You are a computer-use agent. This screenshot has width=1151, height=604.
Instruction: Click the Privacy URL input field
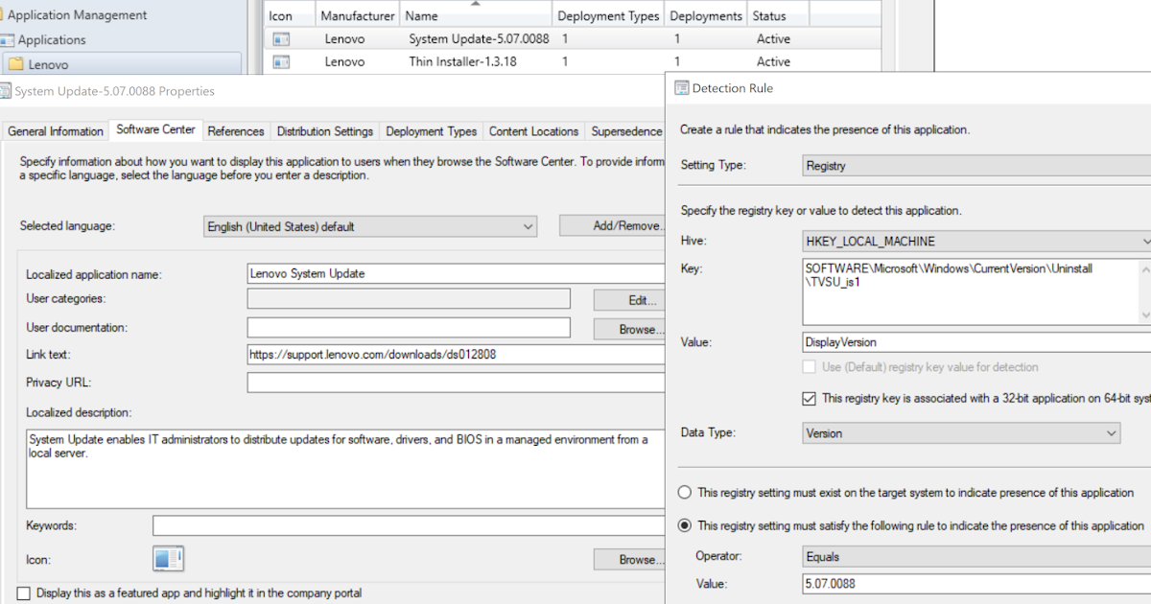456,383
